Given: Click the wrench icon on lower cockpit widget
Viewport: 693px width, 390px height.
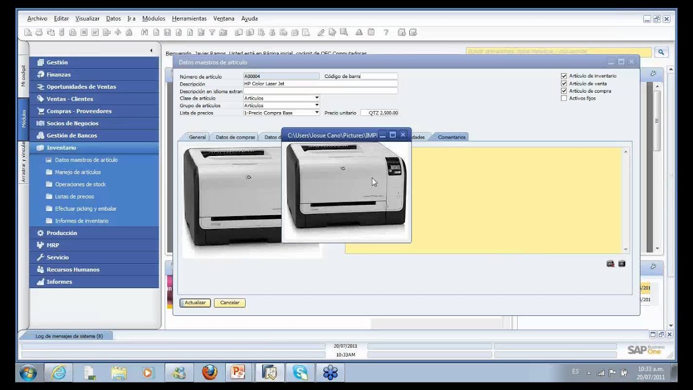Looking at the screenshot, I should (653, 266).
